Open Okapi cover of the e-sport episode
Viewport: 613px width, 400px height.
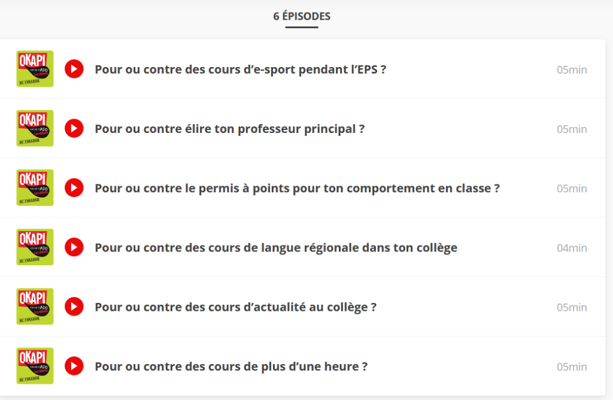[x=35, y=69]
